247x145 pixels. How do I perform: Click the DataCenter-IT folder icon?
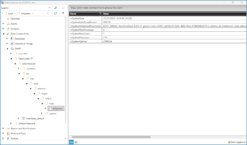pyautogui.click(x=16, y=59)
